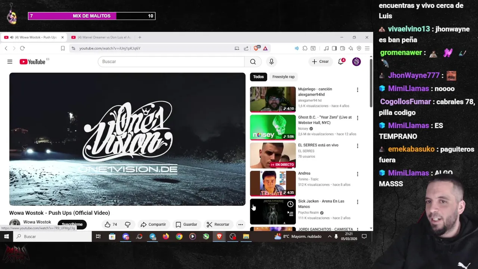Viewport: 478px width, 269px height.
Task: Toggle browser sidebar panel icon
Action: click(x=334, y=48)
